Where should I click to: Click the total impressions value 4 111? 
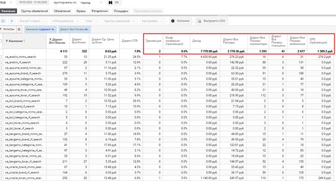[64, 51]
